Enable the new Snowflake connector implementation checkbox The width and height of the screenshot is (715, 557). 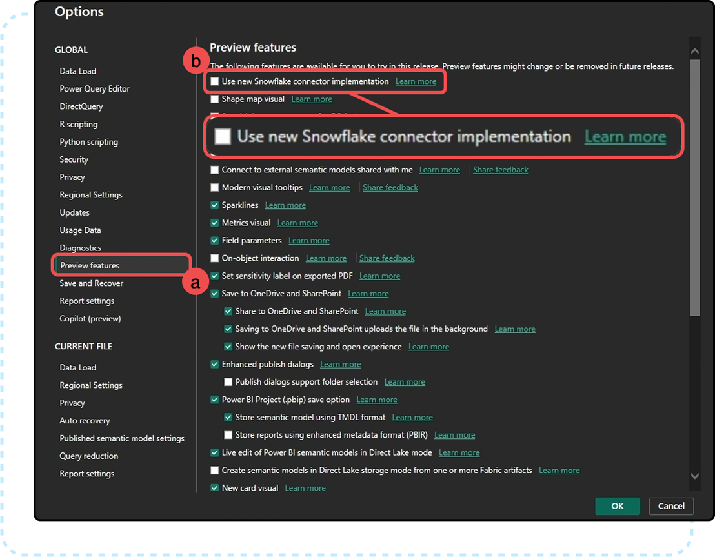click(x=214, y=82)
